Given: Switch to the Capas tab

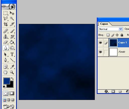Looking at the screenshot, I should pyautogui.click(x=104, y=24).
